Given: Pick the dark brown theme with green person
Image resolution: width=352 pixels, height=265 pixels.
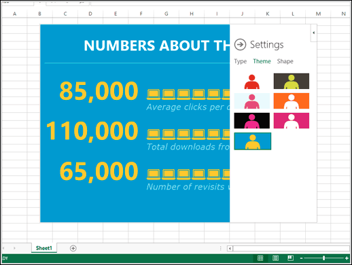Looking at the screenshot, I should pyautogui.click(x=292, y=81).
